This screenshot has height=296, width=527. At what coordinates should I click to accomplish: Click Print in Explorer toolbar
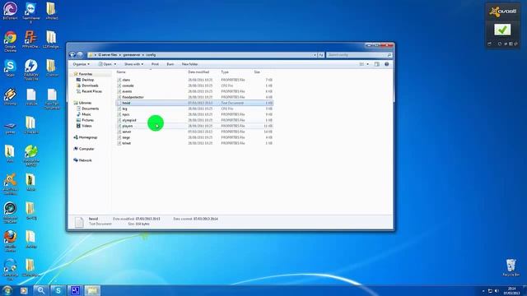click(155, 64)
